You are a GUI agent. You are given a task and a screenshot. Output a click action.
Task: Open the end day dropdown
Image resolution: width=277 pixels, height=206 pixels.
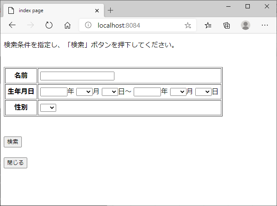click(203, 92)
